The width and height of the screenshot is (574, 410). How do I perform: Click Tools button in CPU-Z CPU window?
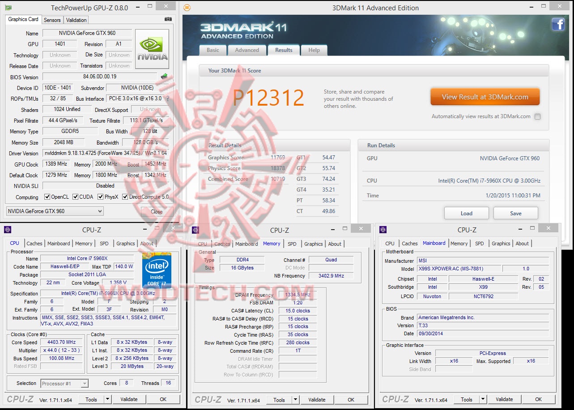pyautogui.click(x=91, y=399)
